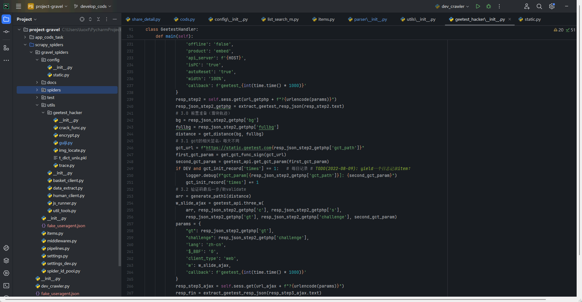The height and width of the screenshot is (302, 582).
Task: Debug dev_crawler configuration
Action: pos(489,6)
